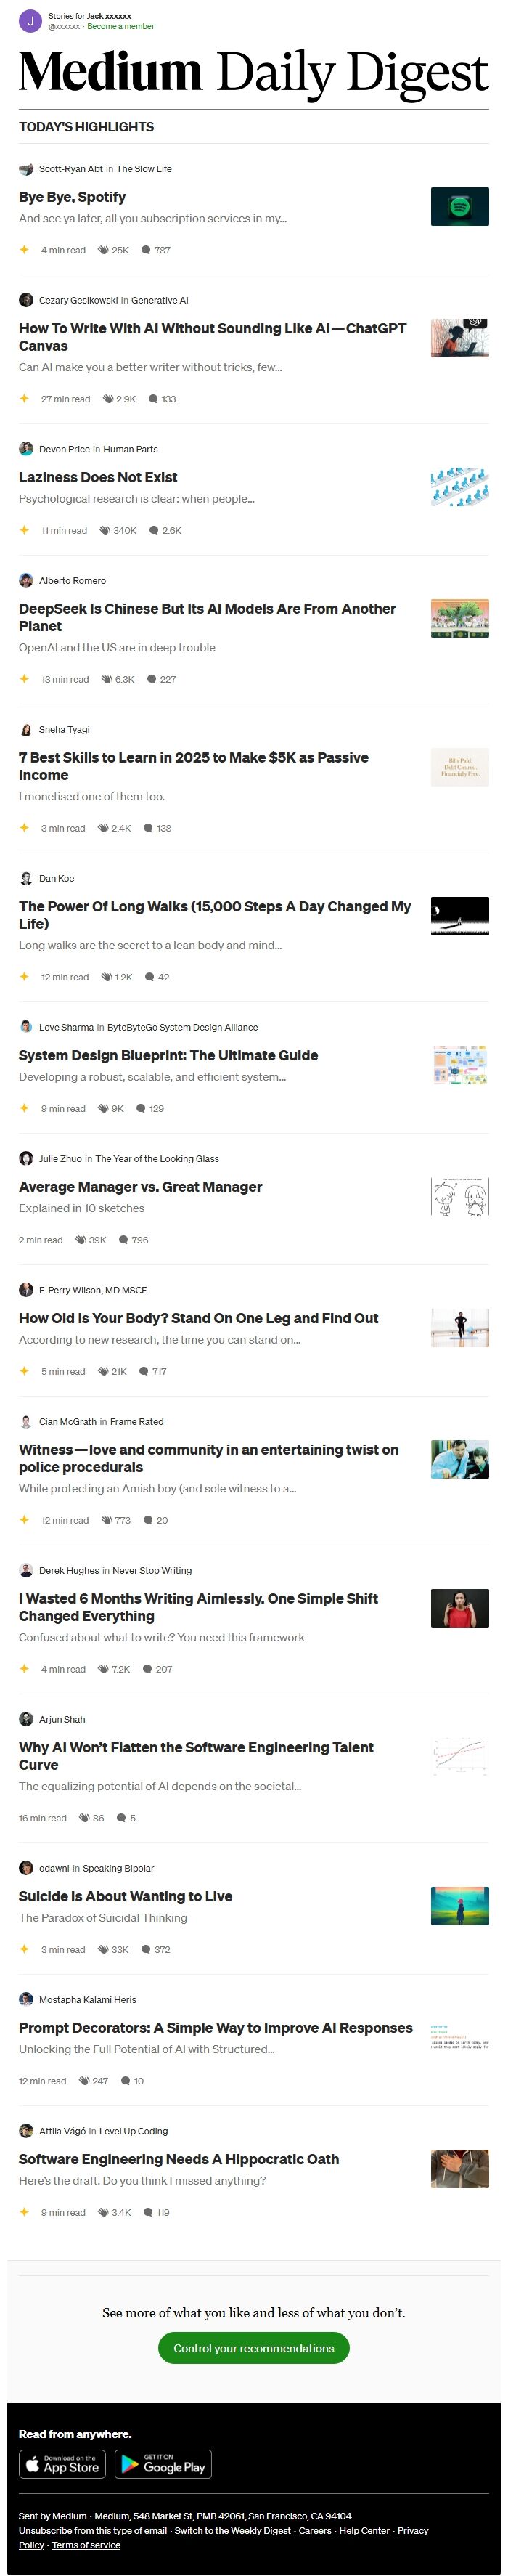Screen dimensions: 508x2576
Task: Open the Hippocratic Oath story thumbnail
Action: (x=459, y=2169)
